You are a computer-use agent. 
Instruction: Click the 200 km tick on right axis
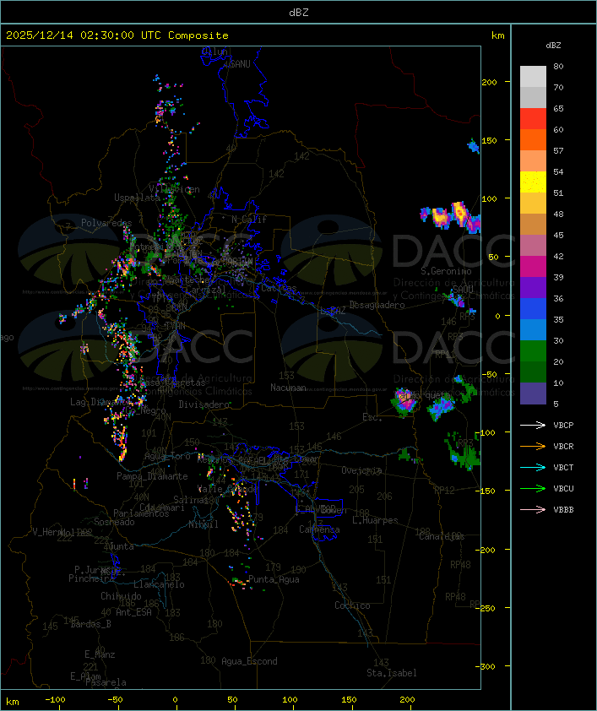[489, 82]
